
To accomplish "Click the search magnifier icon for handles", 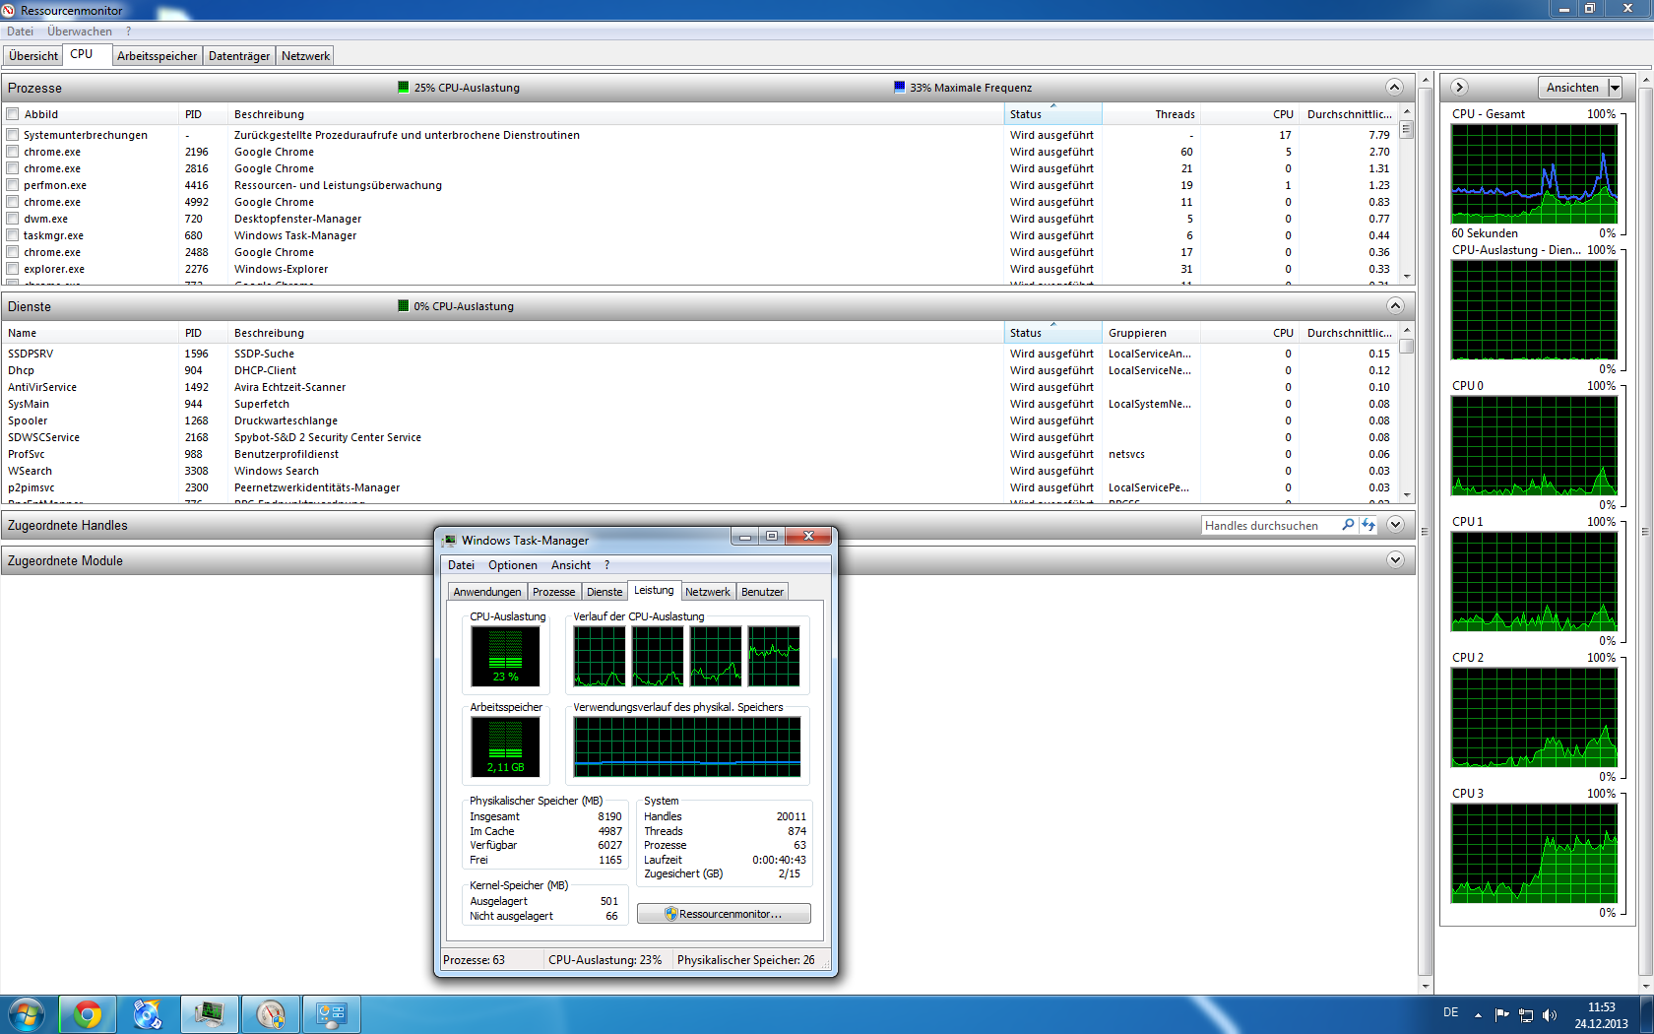I will (x=1348, y=525).
